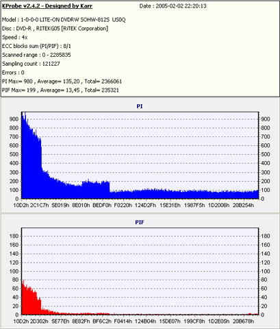Viewport: 280px width, 329px height.
Task: Click Scanned range 0 - 2285835
Action: pyautogui.click(x=36, y=55)
